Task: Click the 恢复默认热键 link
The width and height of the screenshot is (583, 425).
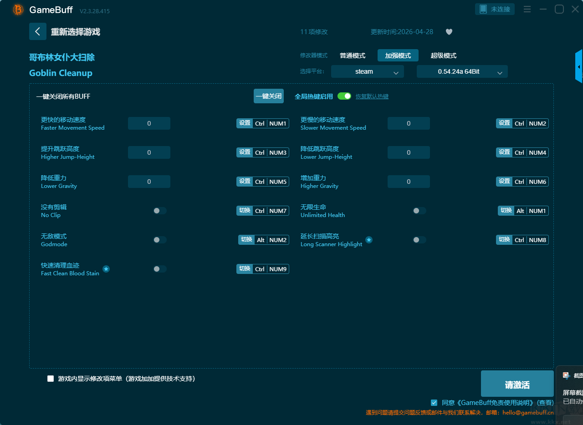Action: 372,96
